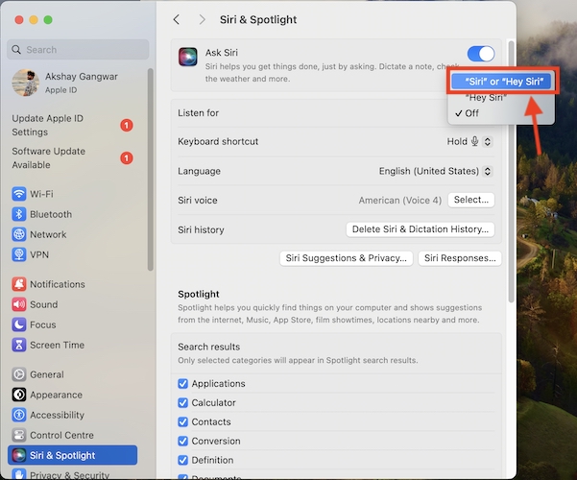Click Delete Siri & Dictation History…
Screen dimensions: 577x480
(421, 229)
